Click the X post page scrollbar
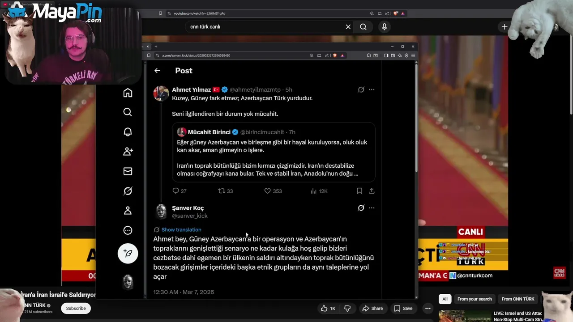Viewport: 573px width, 322px height. pos(416,117)
